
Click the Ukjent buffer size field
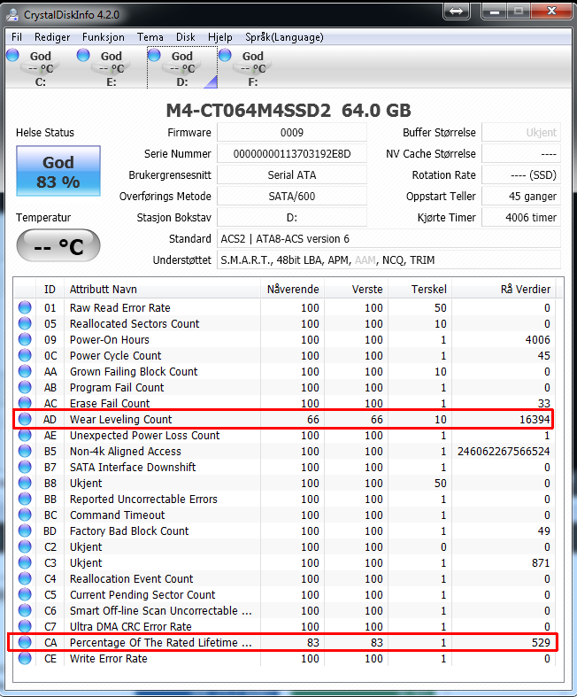coord(521,133)
